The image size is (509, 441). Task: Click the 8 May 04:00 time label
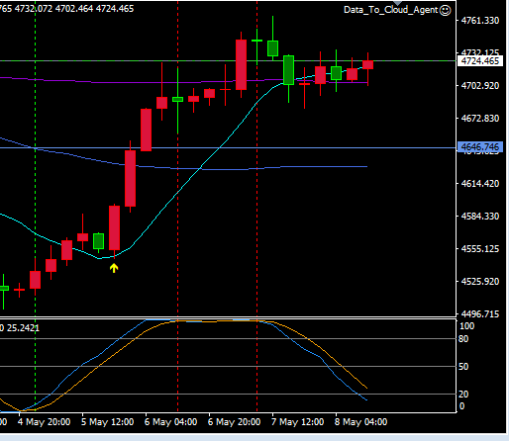tap(360, 422)
